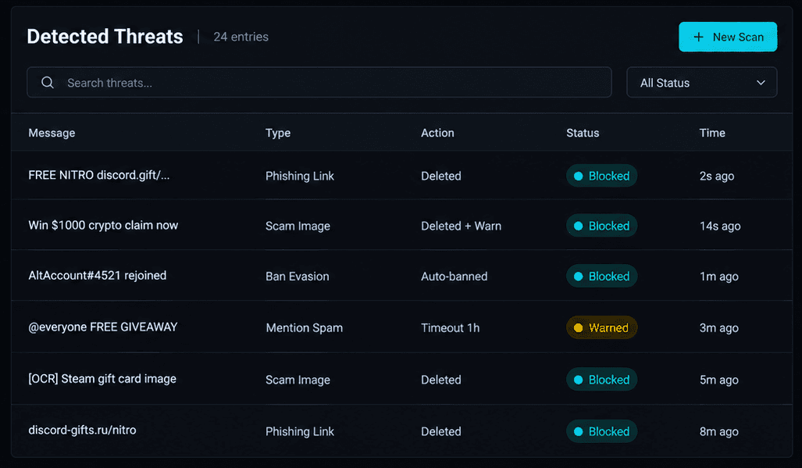Image resolution: width=802 pixels, height=468 pixels.
Task: Click the Deleted + Warn action cell
Action: coord(461,226)
